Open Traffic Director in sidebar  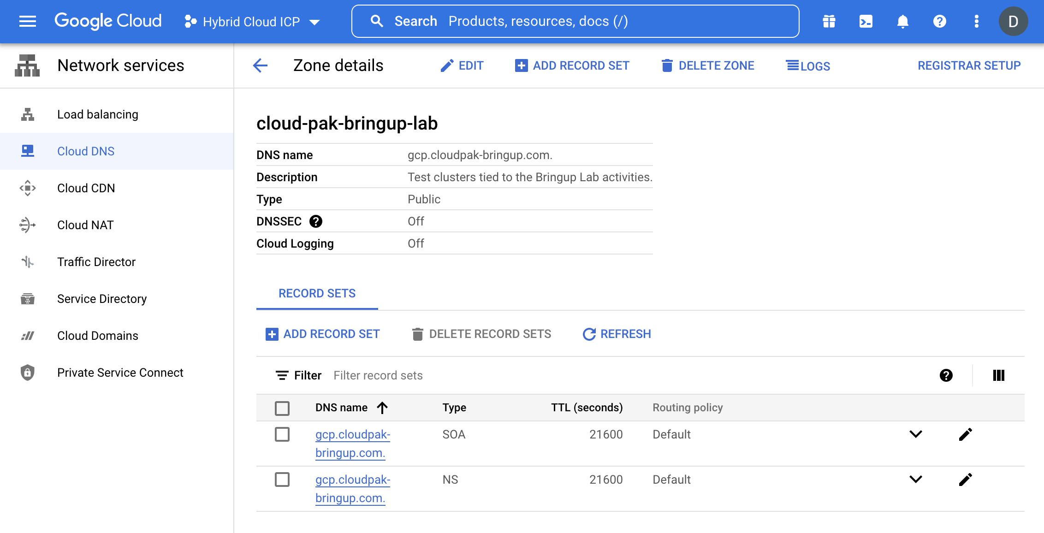point(117,262)
